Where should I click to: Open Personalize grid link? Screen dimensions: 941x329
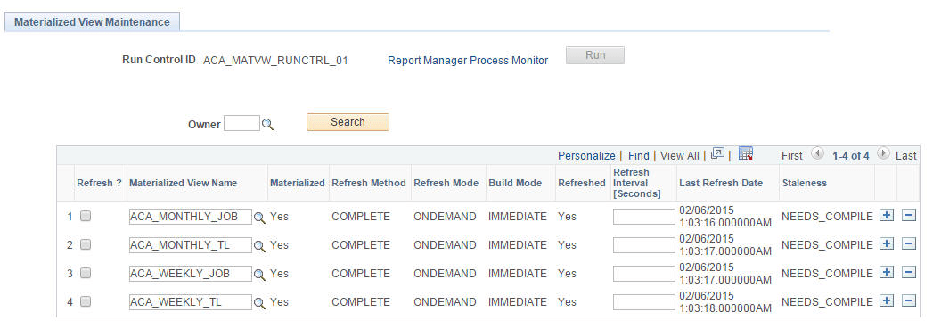pyautogui.click(x=586, y=155)
